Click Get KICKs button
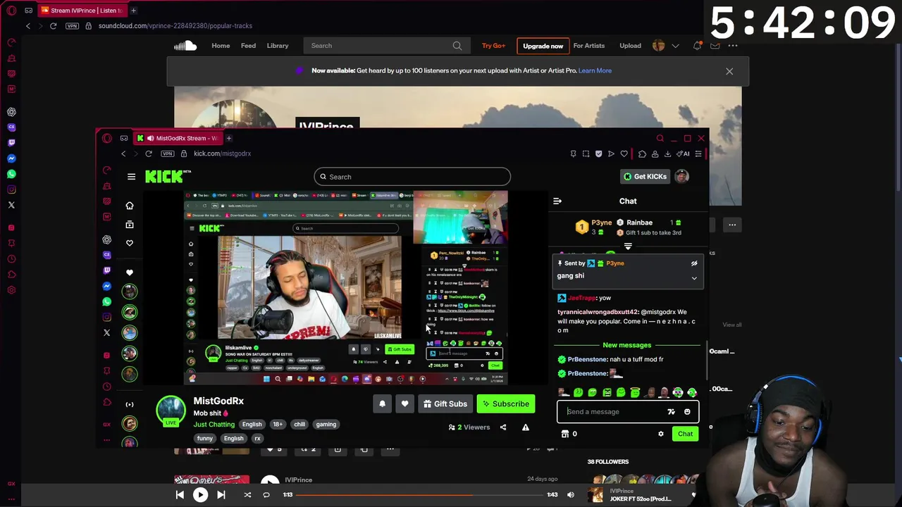Screen dimensions: 902x507 645,177
